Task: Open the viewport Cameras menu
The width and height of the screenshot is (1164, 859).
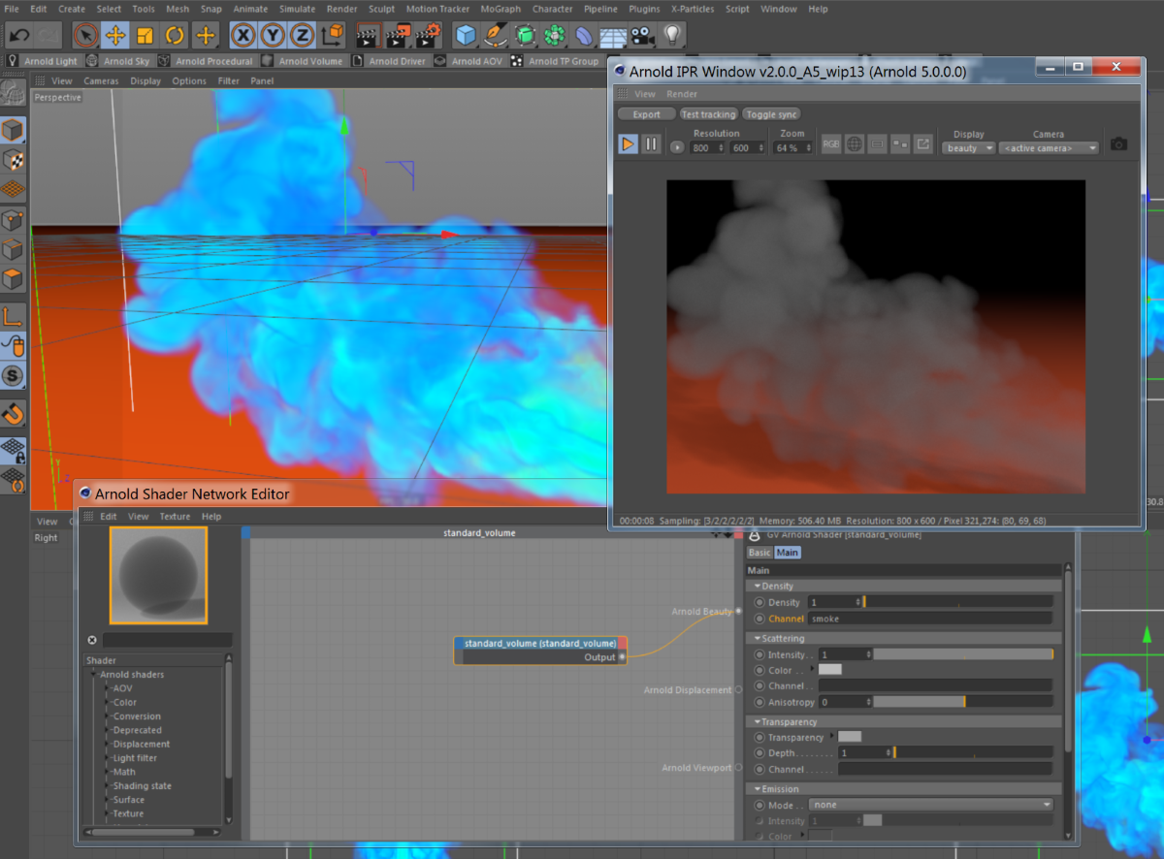Action: [x=101, y=80]
